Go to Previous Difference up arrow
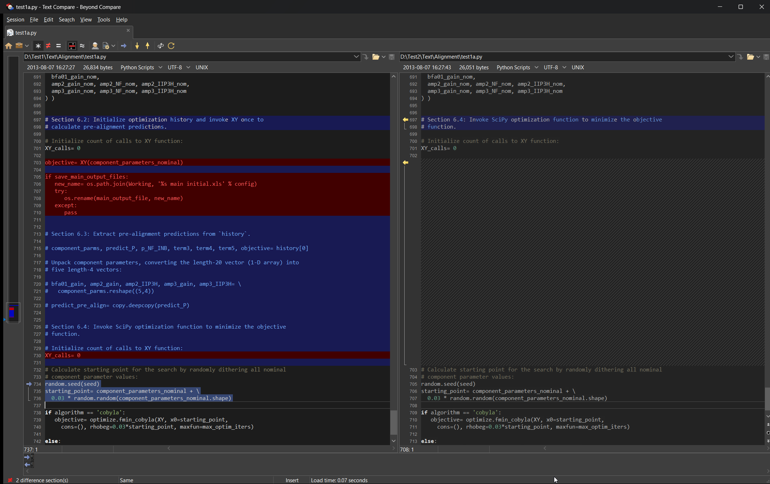The height and width of the screenshot is (484, 770). pyautogui.click(x=147, y=46)
